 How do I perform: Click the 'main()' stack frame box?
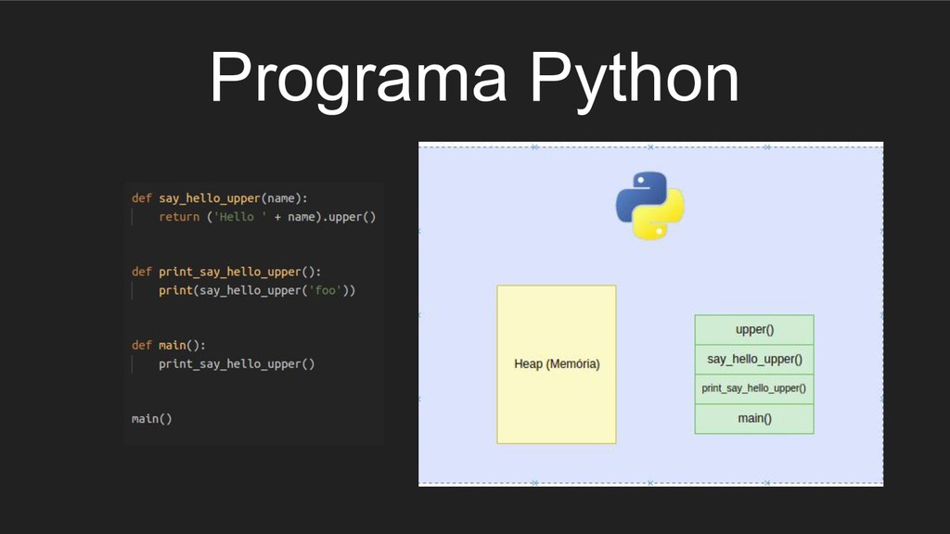tap(754, 418)
